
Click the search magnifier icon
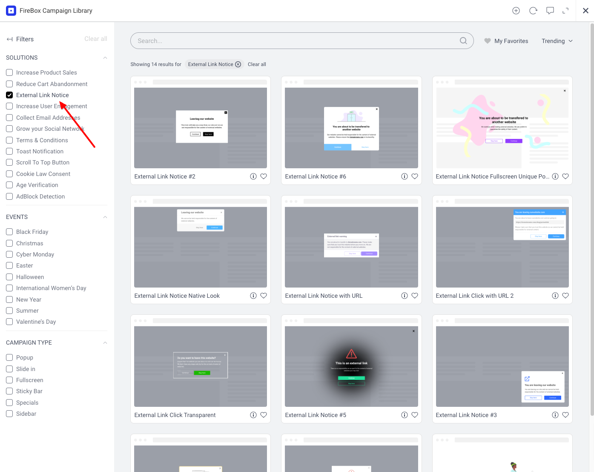[463, 40]
